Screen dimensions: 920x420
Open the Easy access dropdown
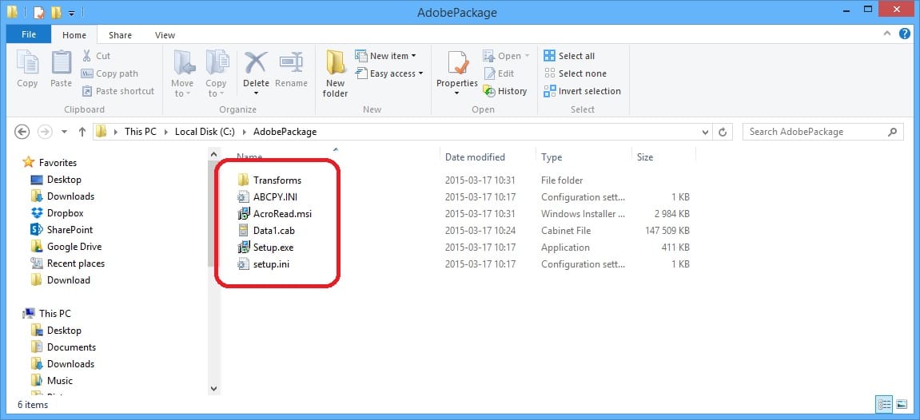(x=389, y=73)
